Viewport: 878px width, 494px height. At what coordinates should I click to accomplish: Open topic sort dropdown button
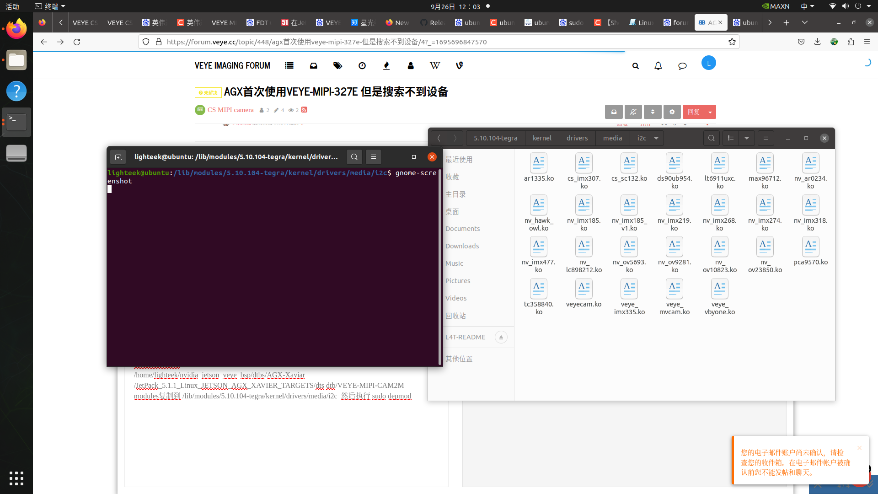point(653,112)
